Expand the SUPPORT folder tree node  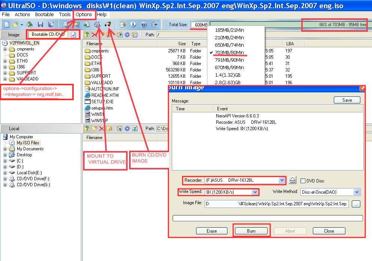pyautogui.click(x=5, y=73)
